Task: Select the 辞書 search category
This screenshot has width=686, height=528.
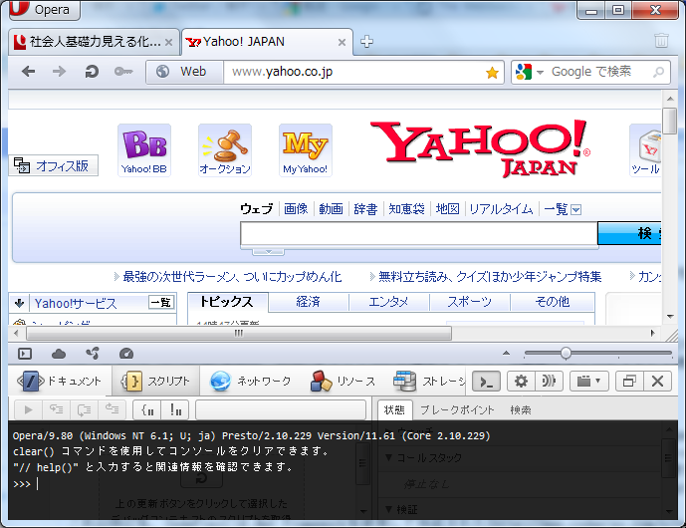Action: 365,209
